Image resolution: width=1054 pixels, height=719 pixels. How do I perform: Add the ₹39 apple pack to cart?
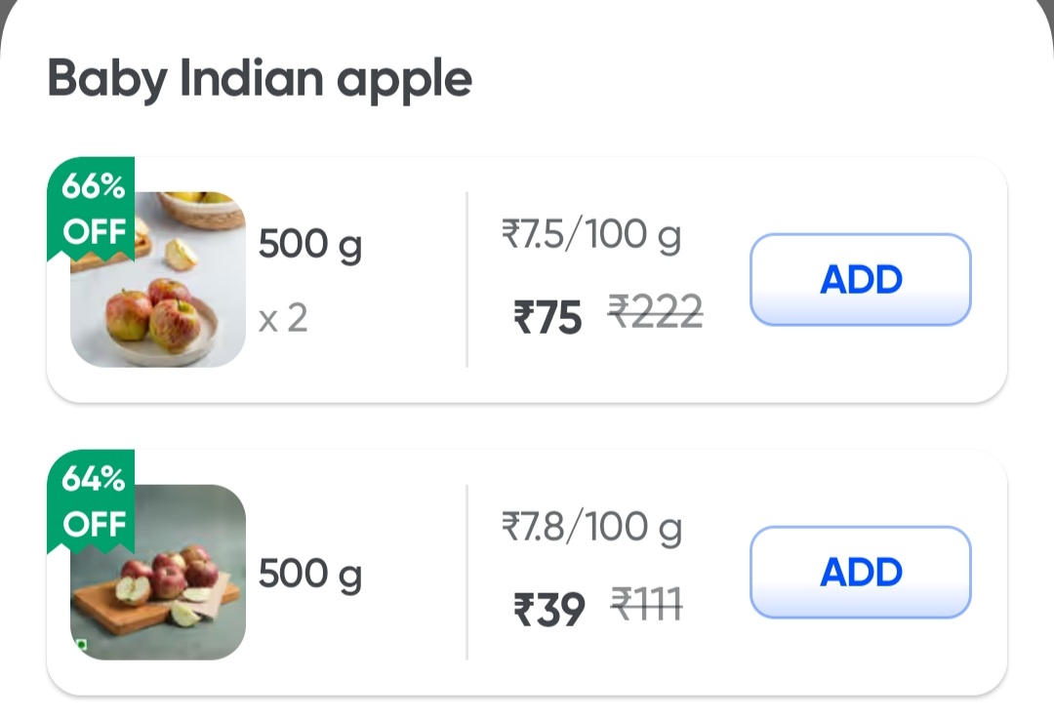pyautogui.click(x=860, y=573)
